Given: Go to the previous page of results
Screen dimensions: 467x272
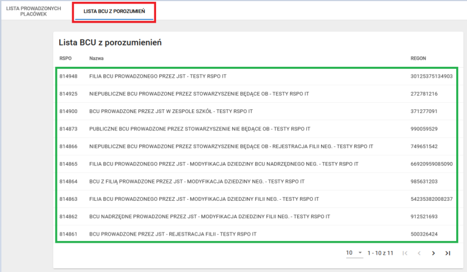Looking at the screenshot, I should click(419, 253).
